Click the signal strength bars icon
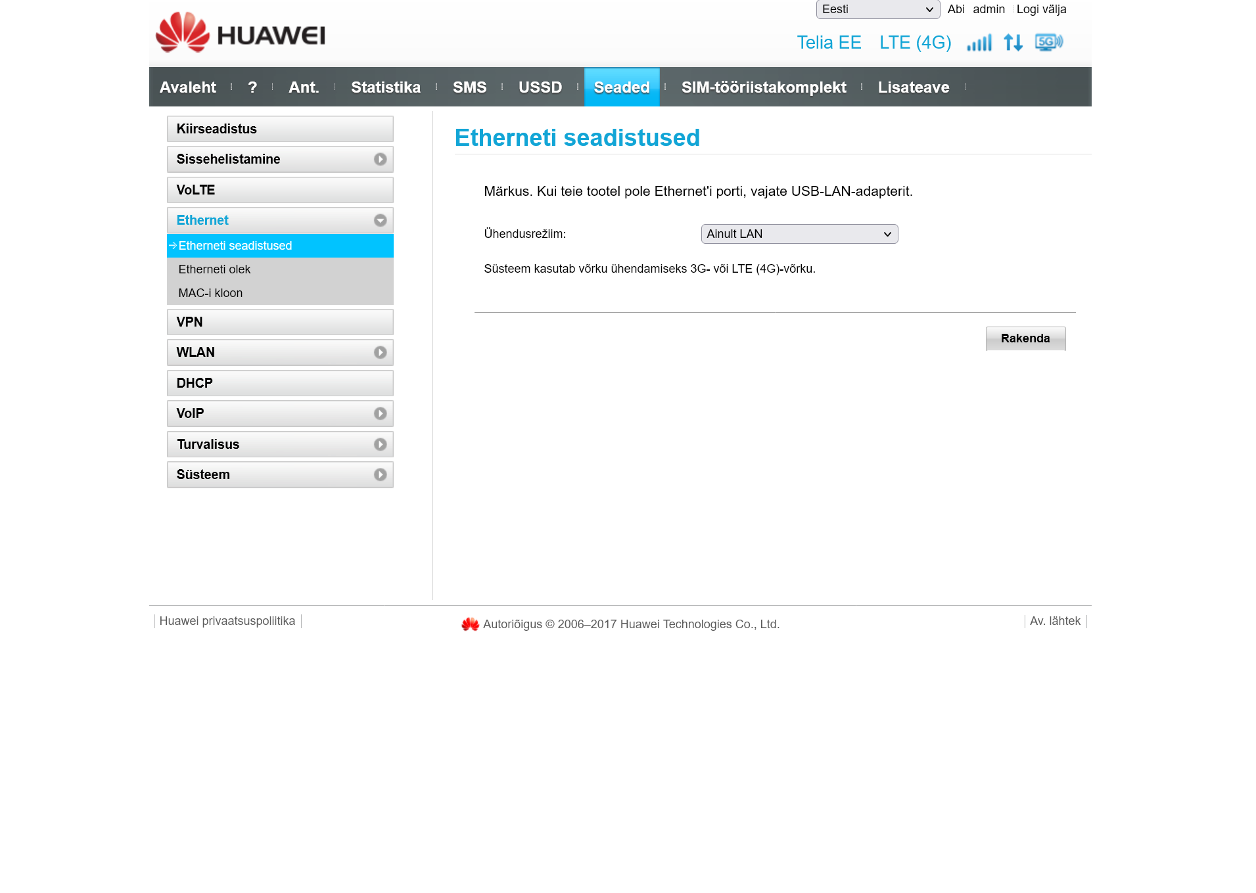Image resolution: width=1256 pixels, height=893 pixels. click(x=979, y=43)
